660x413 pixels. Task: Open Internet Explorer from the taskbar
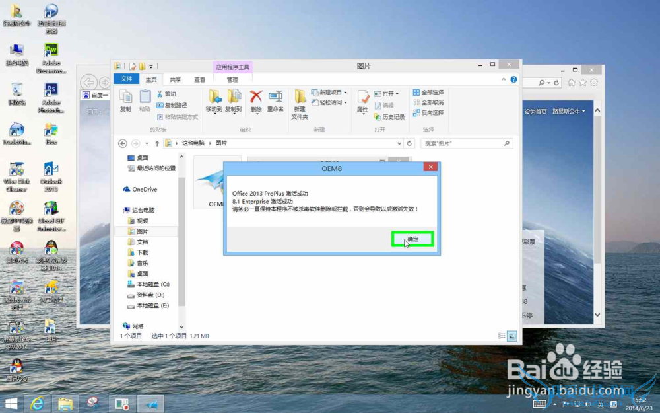click(37, 404)
